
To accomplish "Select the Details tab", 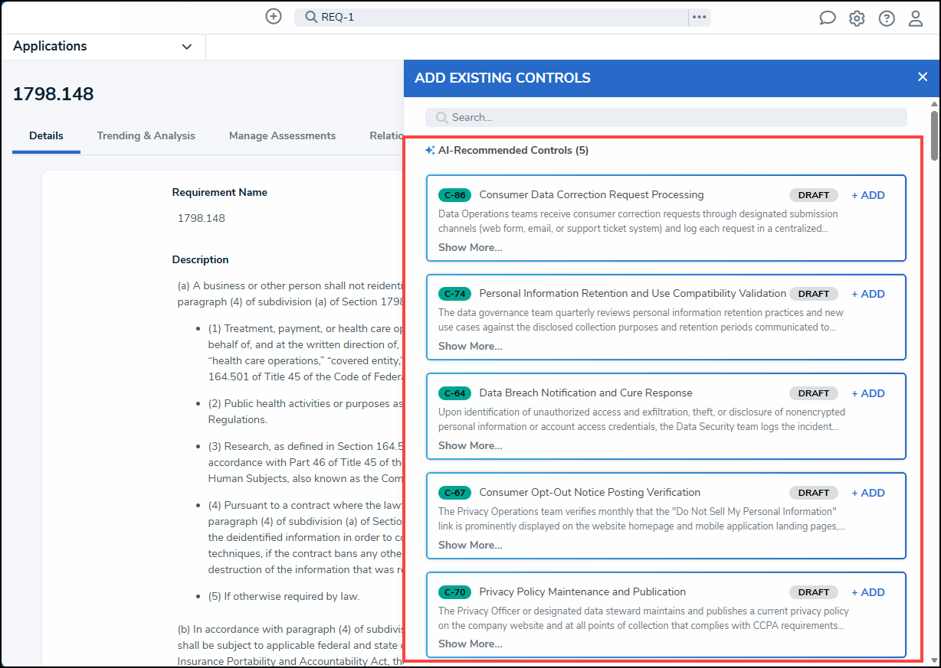I will (x=46, y=135).
